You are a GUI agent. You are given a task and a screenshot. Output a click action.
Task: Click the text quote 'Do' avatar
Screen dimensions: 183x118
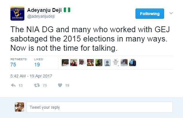[115, 63]
